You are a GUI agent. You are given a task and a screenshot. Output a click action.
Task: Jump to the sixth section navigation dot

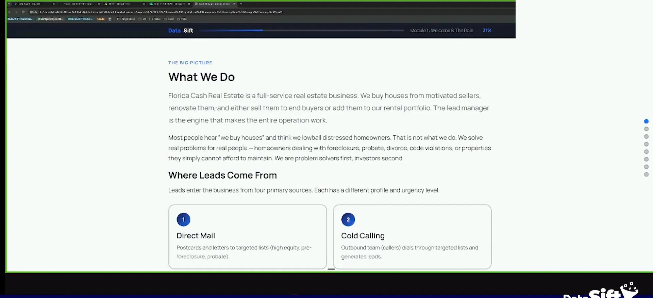click(x=646, y=159)
